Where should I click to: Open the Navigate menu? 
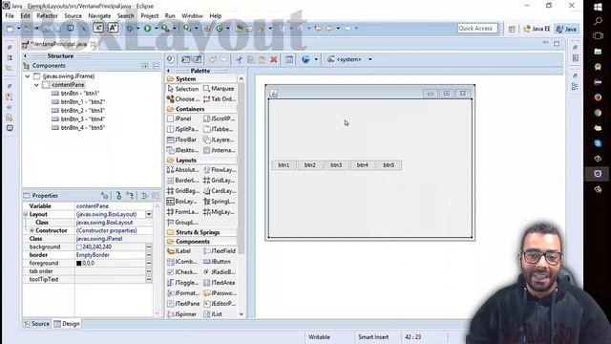(x=99, y=15)
